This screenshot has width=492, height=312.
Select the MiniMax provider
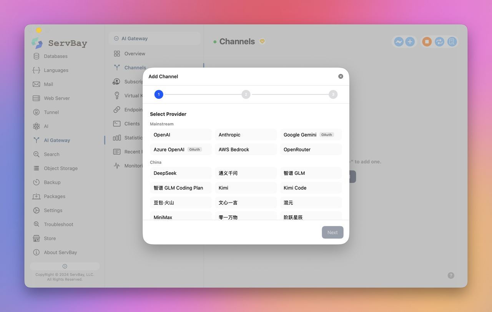point(181,216)
